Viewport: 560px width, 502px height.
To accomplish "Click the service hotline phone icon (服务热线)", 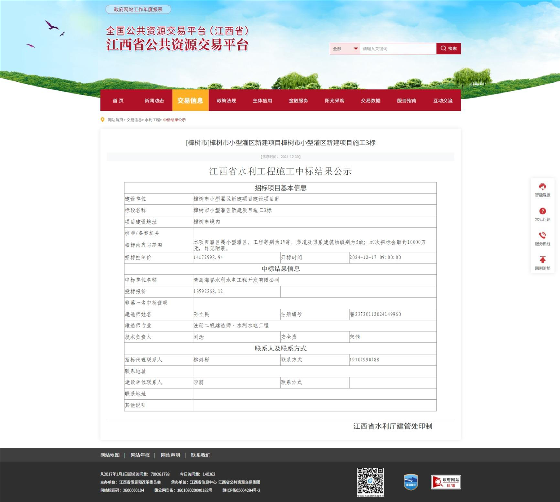I will (x=542, y=235).
